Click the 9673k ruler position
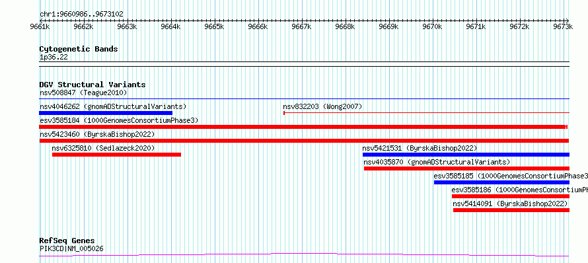 coord(564,26)
